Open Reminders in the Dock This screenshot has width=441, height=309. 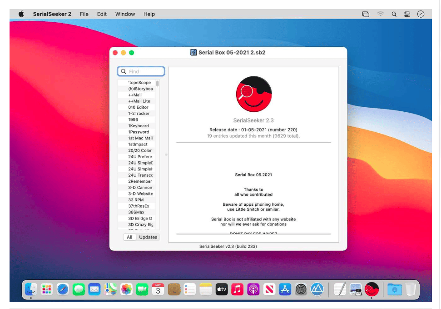190,289
